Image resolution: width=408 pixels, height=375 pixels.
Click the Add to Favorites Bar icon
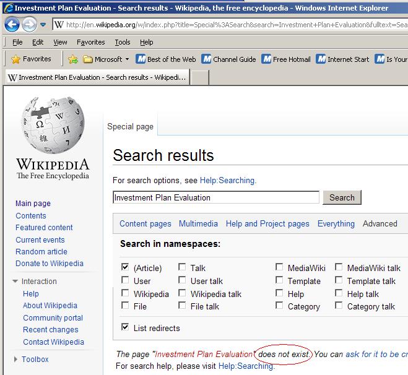coord(73,59)
